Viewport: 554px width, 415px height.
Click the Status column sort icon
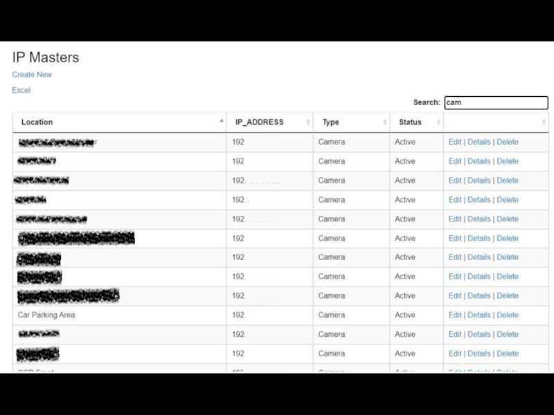(438, 122)
